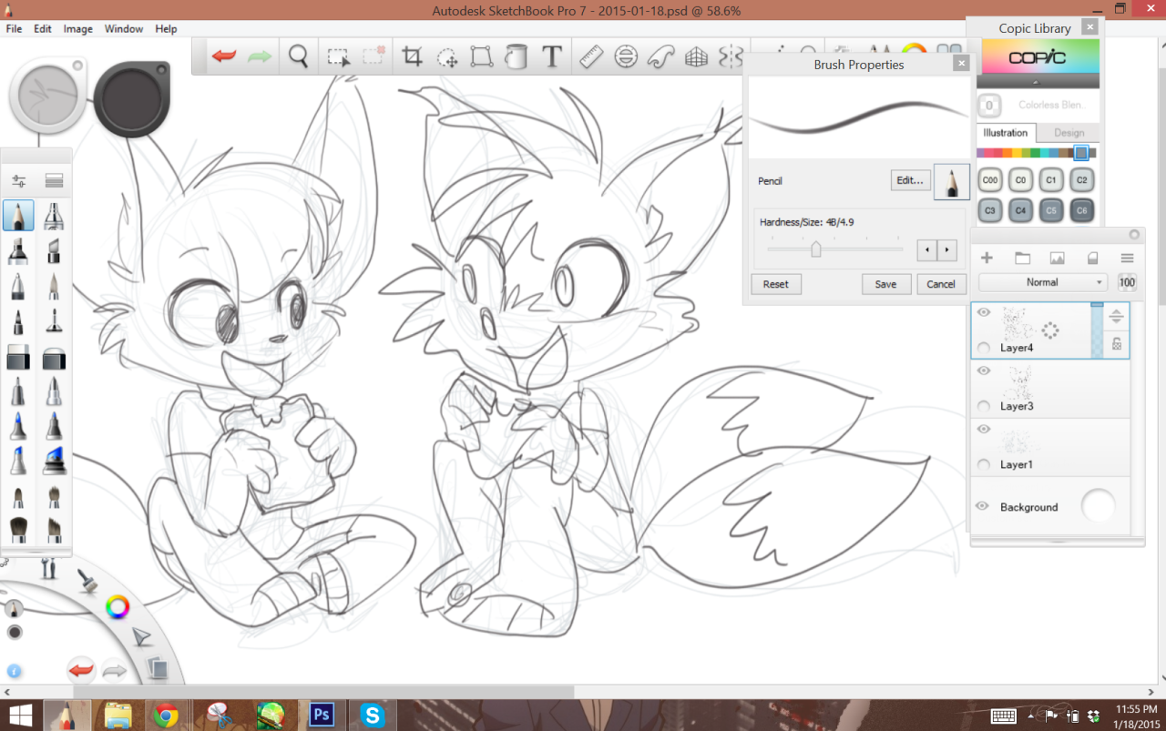The width and height of the screenshot is (1166, 731).
Task: Click the Layer1 radio circle
Action: coord(983,464)
